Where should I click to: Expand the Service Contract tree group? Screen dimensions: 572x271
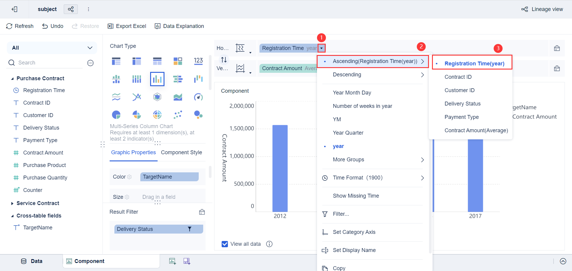[13, 204]
